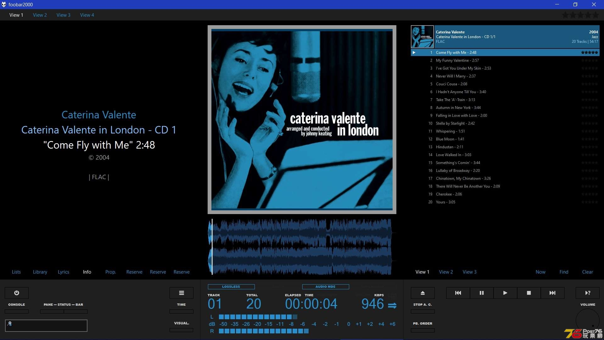The width and height of the screenshot is (604, 340).
Task: Switch to top View 2 tab
Action: point(40,15)
